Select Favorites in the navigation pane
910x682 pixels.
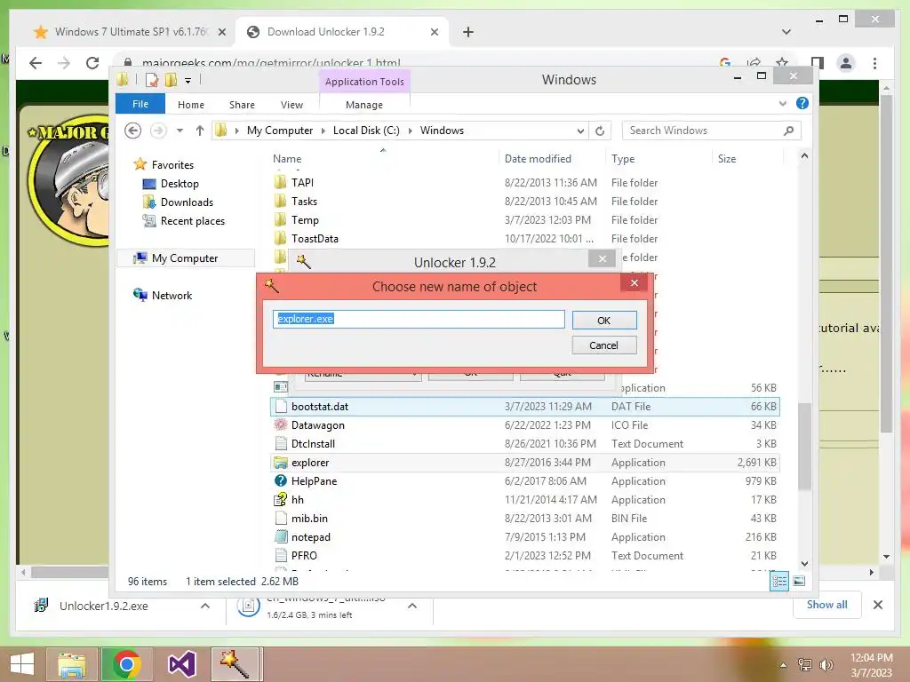[x=172, y=164]
